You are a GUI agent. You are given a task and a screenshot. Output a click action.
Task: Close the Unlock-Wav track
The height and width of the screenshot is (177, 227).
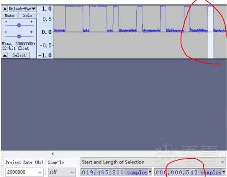(x=5, y=9)
